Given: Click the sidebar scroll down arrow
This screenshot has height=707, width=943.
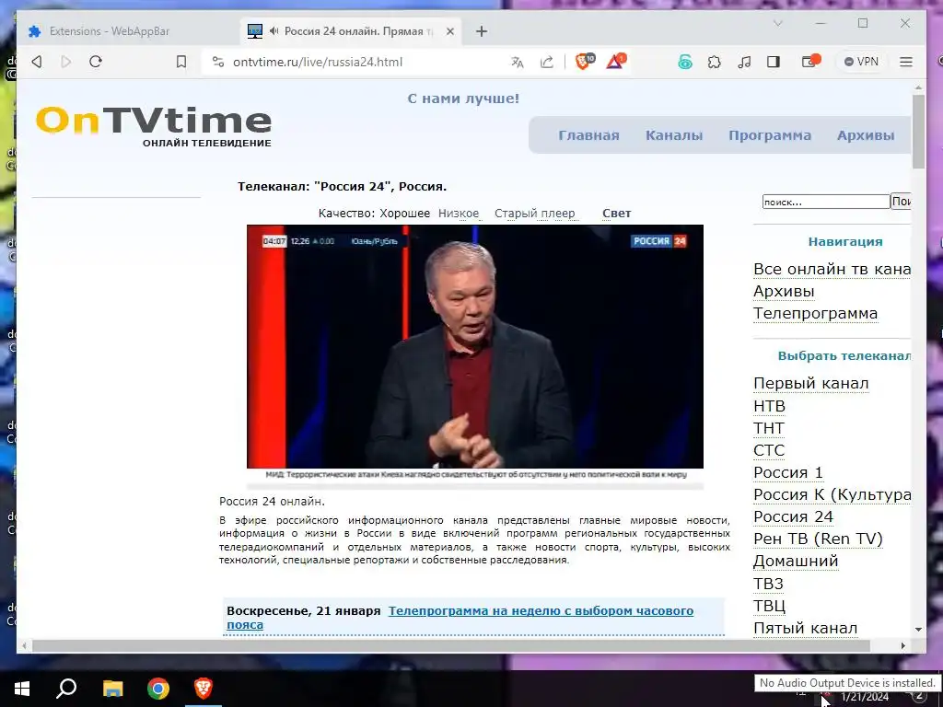Looking at the screenshot, I should [x=918, y=630].
